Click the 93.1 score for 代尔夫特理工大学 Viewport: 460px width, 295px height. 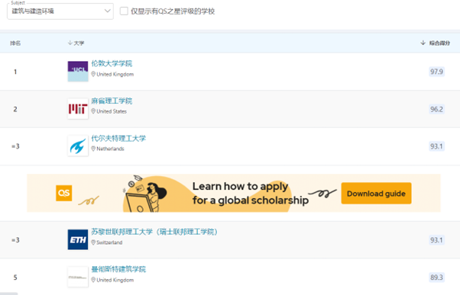(436, 146)
